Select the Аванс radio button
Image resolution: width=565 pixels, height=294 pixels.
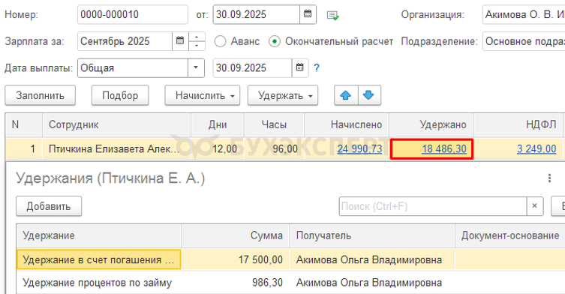point(220,41)
